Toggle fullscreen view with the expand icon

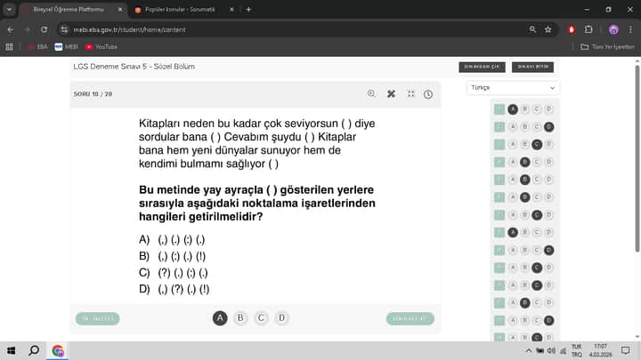coord(410,94)
